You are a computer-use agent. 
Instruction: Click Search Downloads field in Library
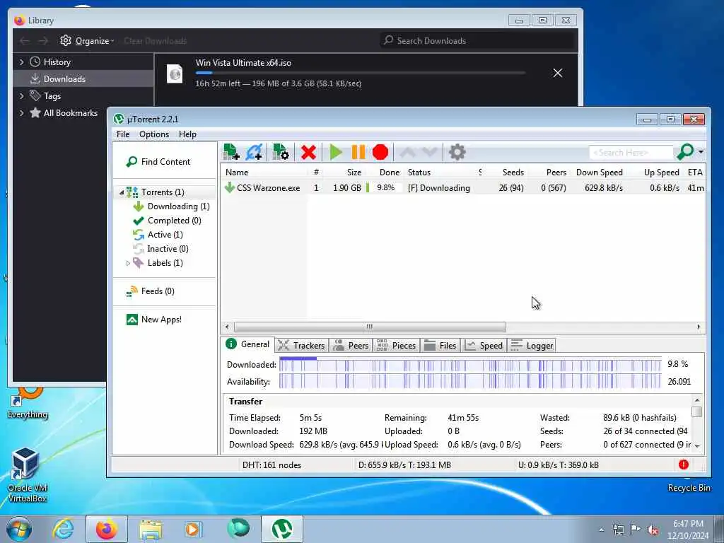tap(479, 40)
